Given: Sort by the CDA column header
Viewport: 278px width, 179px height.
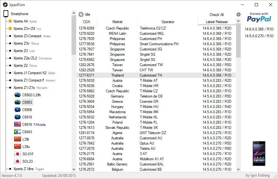Looking at the screenshot, I should (87, 22).
